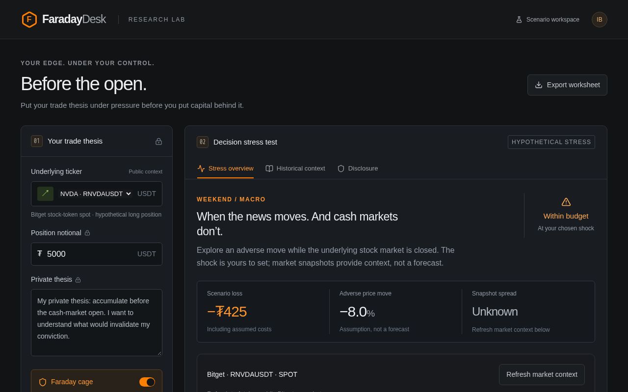Click Refresh market context button
This screenshot has height=392, width=628.
point(542,374)
